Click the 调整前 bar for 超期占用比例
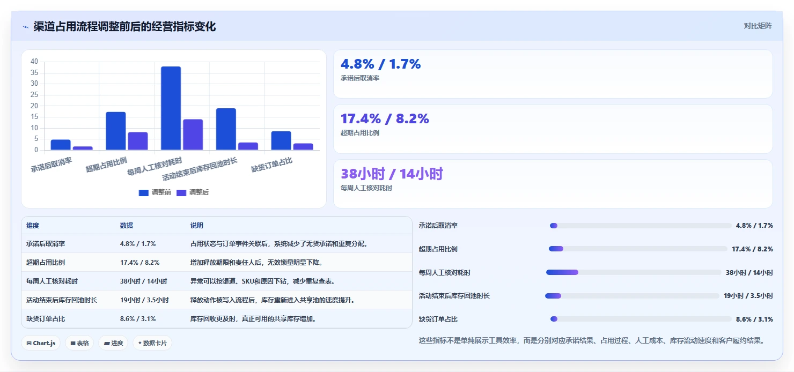Screen dimensions: 794x372 point(115,131)
